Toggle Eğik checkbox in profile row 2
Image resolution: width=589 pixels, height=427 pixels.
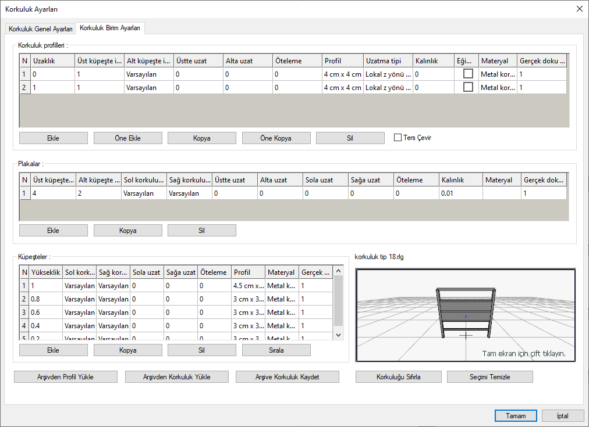click(x=467, y=87)
